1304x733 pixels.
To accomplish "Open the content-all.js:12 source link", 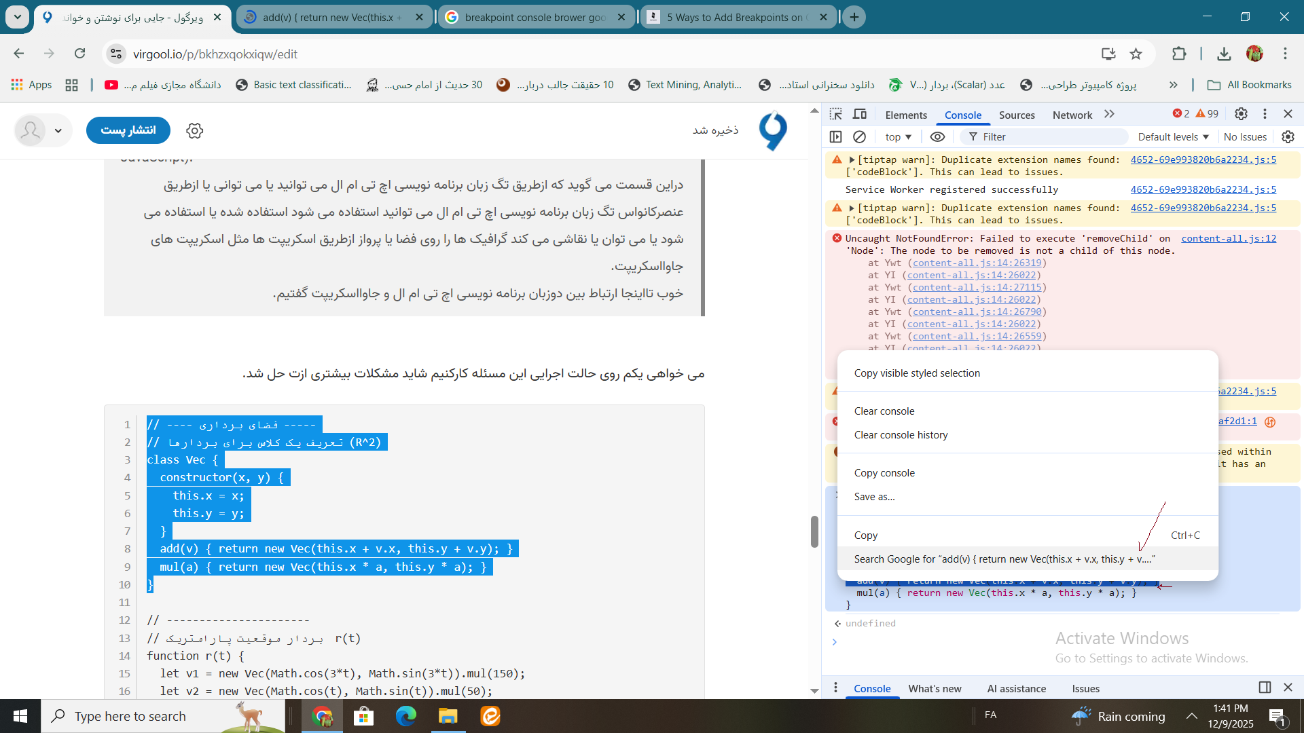I will coord(1228,239).
